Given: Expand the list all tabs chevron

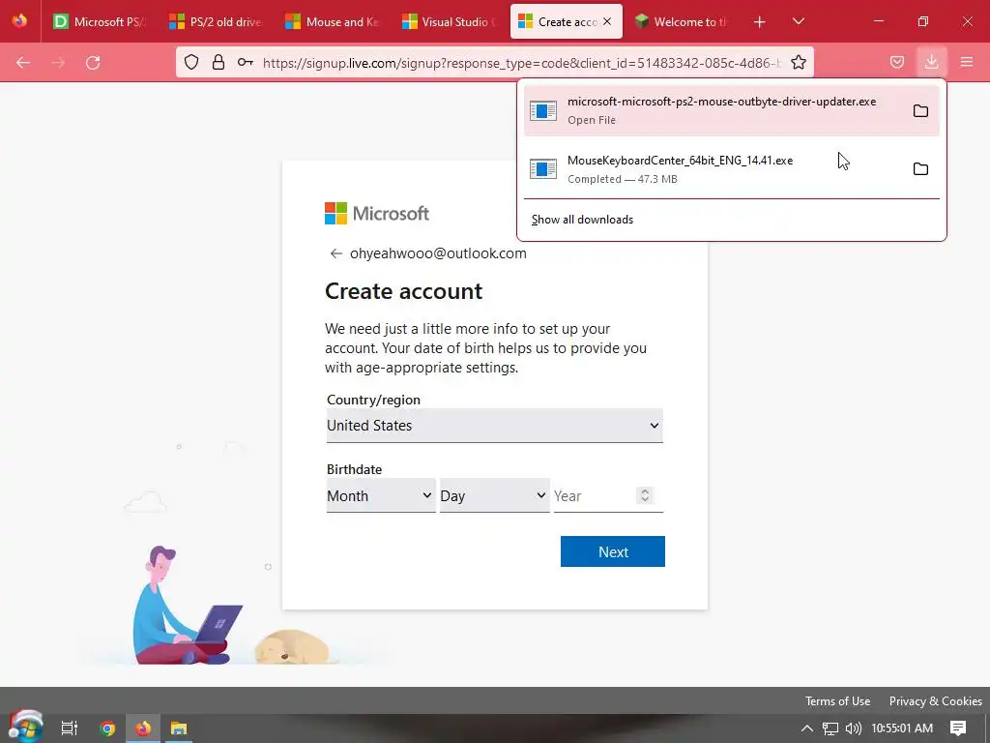Looking at the screenshot, I should tap(798, 21).
